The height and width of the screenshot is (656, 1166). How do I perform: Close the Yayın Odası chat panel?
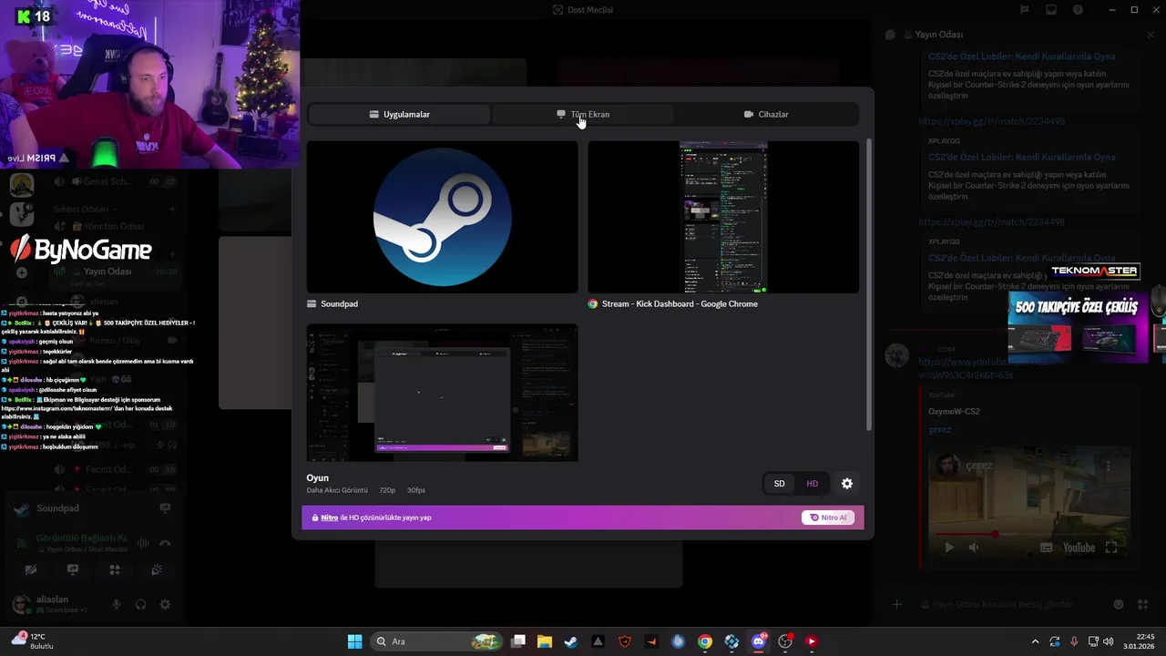pos(1151,35)
